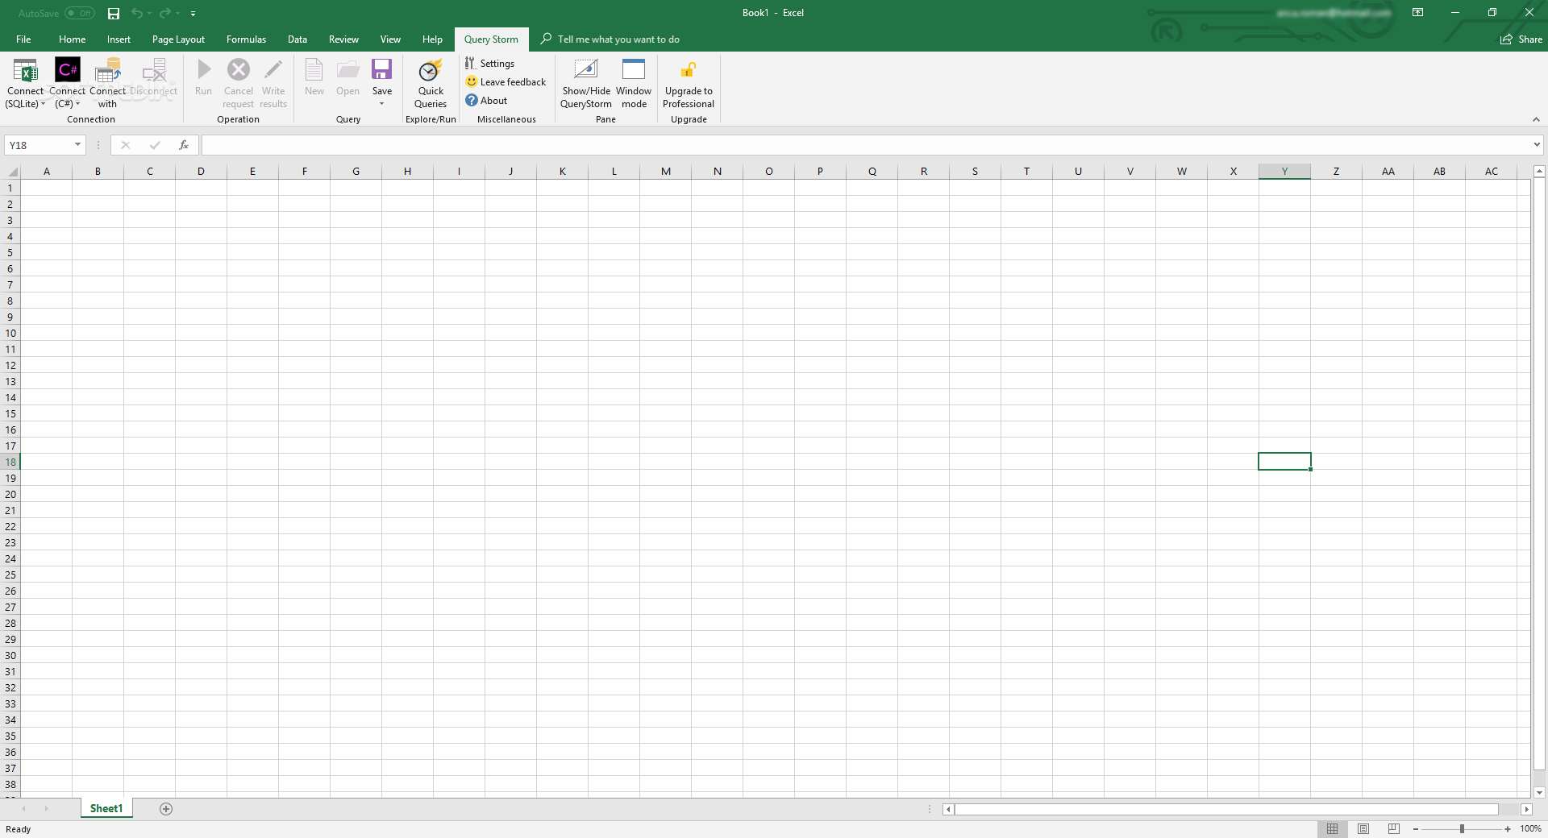The height and width of the screenshot is (838, 1548).
Task: Select column A header
Action: (47, 172)
